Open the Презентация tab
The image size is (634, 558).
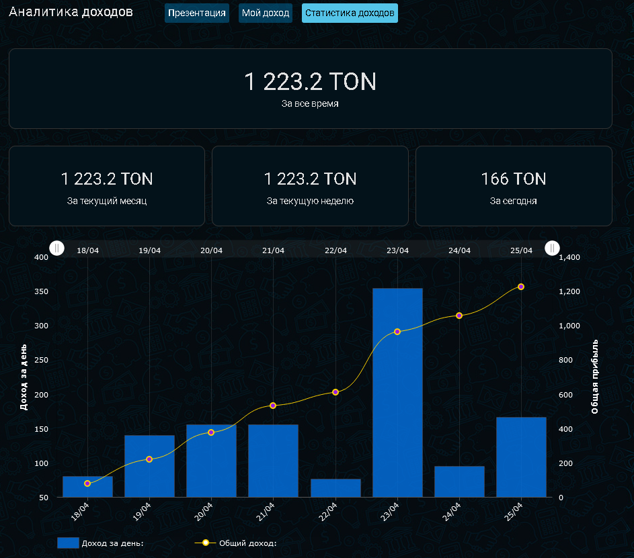196,13
